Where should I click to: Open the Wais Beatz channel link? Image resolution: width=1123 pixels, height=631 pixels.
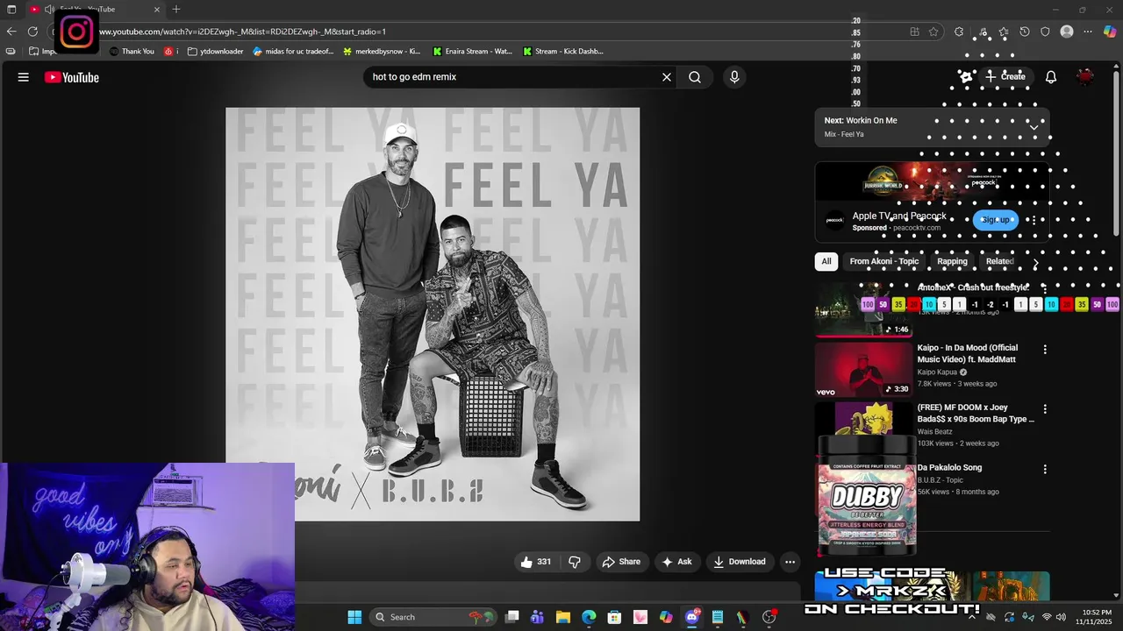(934, 431)
